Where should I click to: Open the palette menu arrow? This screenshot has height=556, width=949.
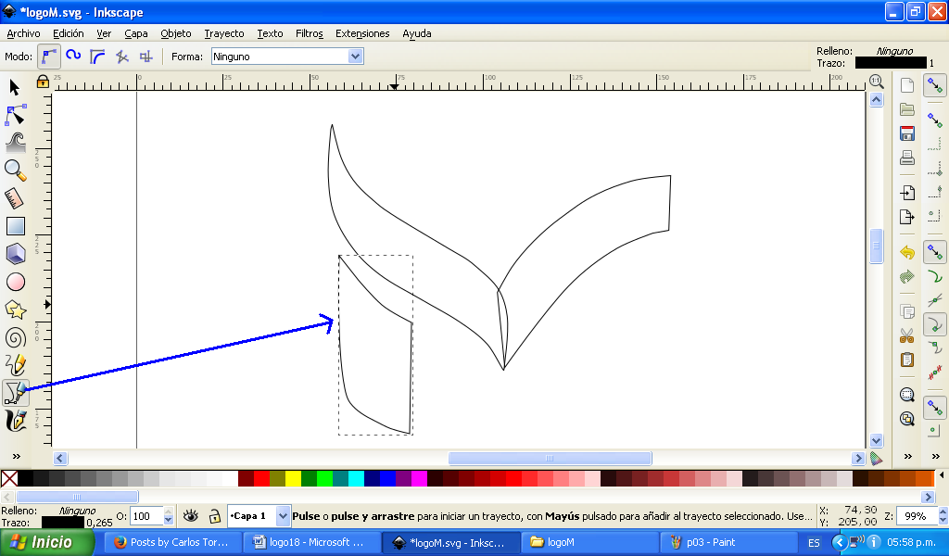click(942, 475)
